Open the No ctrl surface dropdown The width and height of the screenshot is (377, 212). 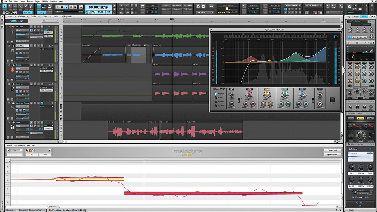tap(314, 5)
